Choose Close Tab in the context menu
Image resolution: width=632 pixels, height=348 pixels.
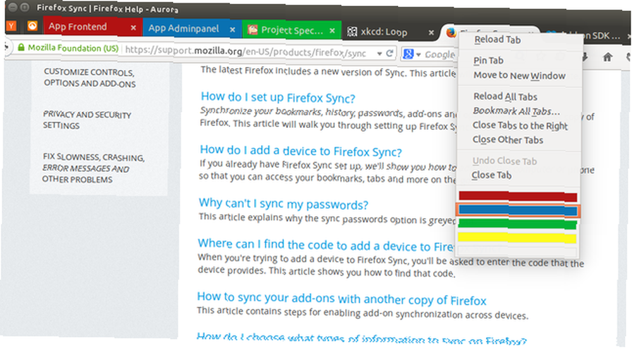coord(491,175)
